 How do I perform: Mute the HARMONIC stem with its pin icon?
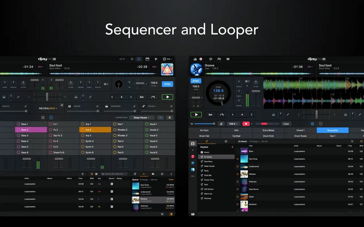click(134, 106)
